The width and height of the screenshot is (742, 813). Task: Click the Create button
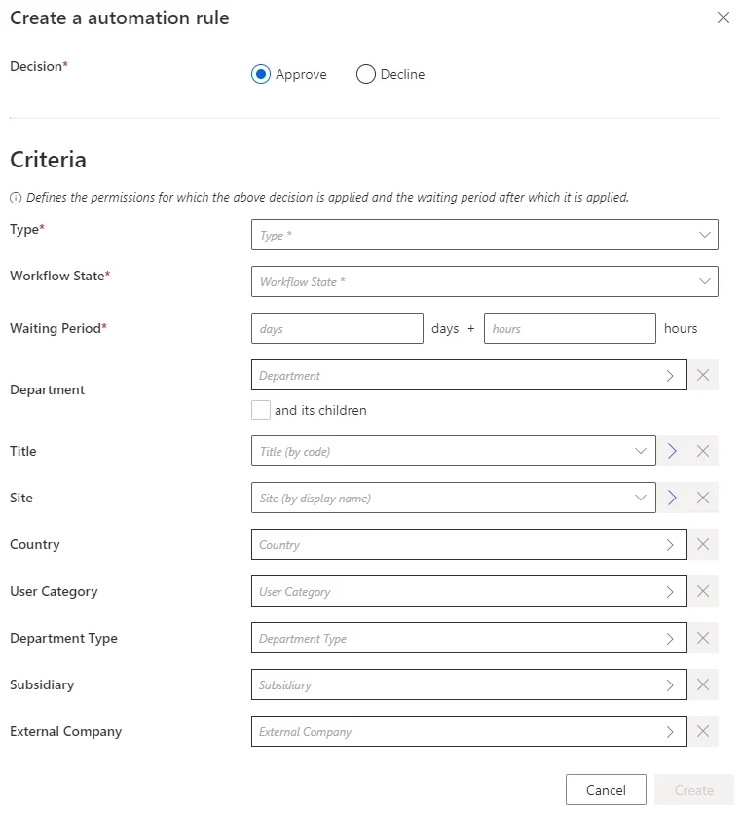(694, 790)
